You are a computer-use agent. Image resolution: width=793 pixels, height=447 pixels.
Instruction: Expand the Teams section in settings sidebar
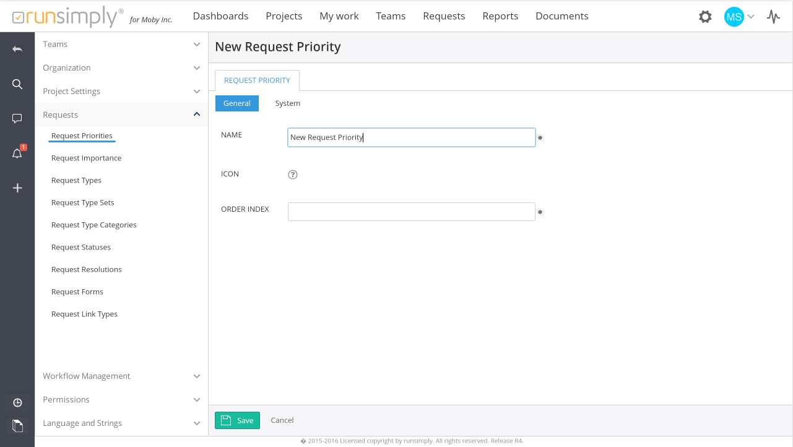tap(121, 45)
